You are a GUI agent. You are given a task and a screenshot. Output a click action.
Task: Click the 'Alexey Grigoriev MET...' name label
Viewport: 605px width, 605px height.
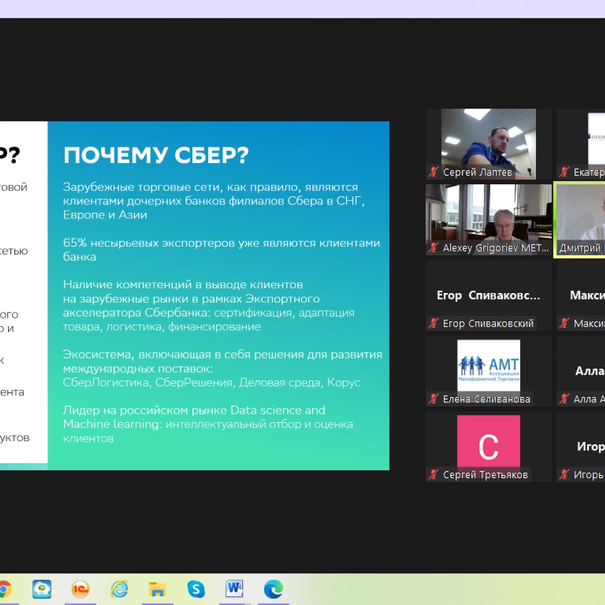[495, 248]
